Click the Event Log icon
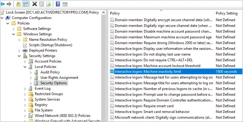Screen dimensions: 243x122 (31, 88)
